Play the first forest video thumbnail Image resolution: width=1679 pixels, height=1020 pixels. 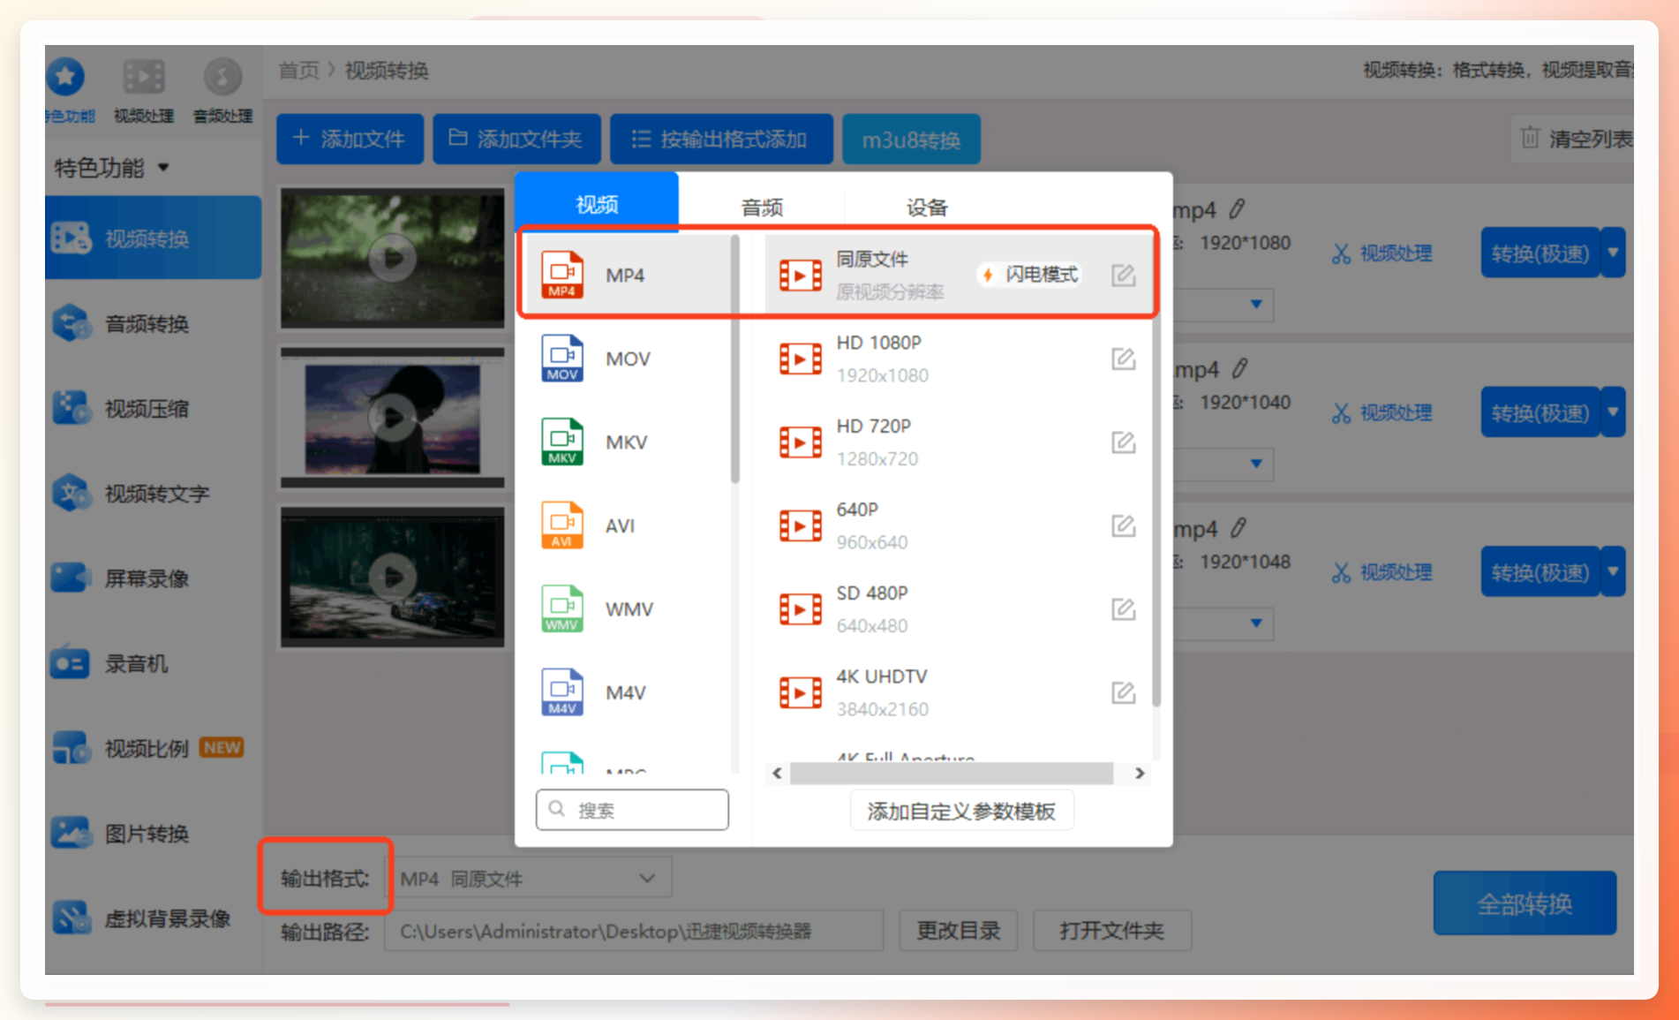(x=393, y=258)
